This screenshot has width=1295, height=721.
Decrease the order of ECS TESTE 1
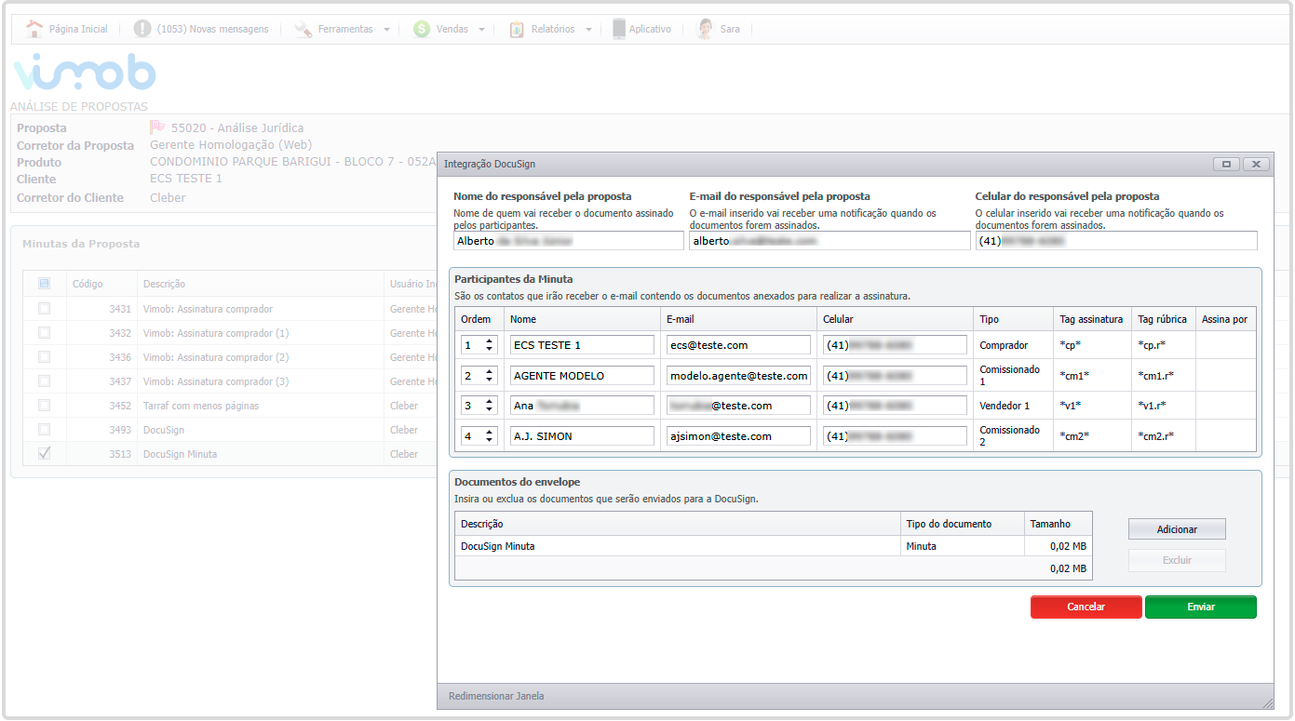point(489,349)
